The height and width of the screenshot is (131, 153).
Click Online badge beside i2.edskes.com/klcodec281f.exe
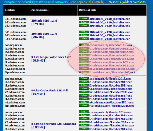pyautogui.click(x=84, y=85)
